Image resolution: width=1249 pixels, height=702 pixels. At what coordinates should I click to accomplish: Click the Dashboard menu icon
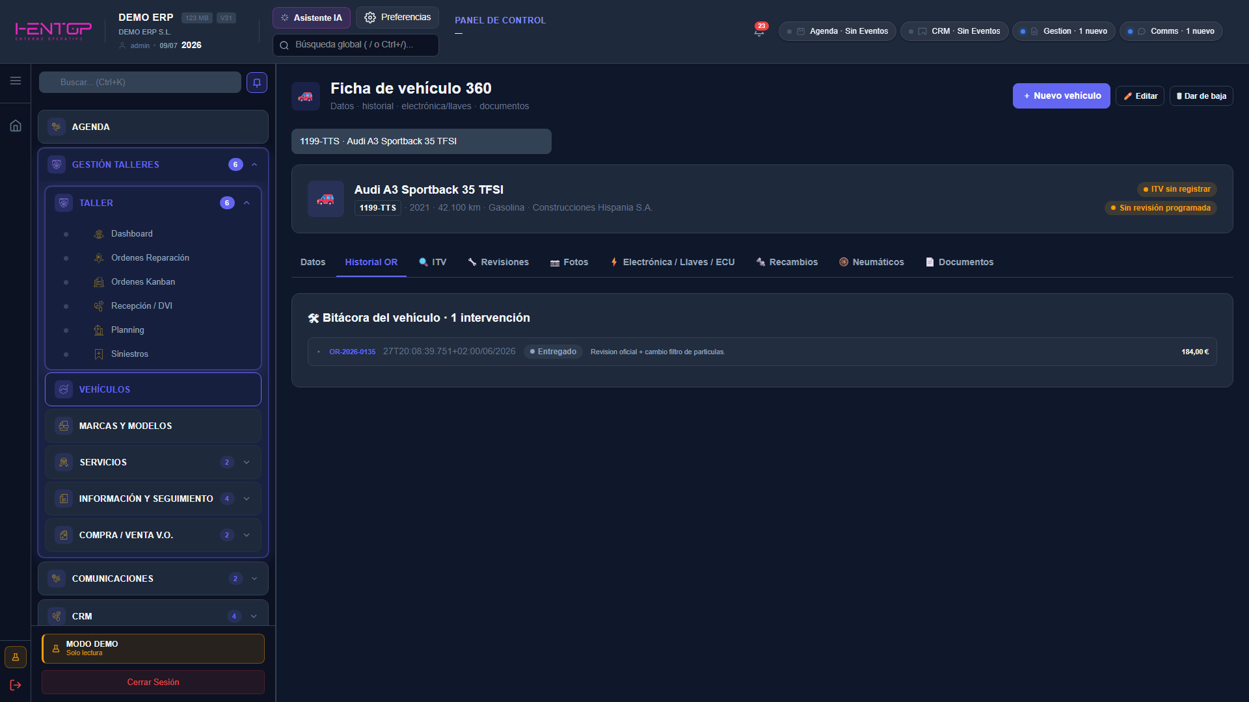click(99, 234)
